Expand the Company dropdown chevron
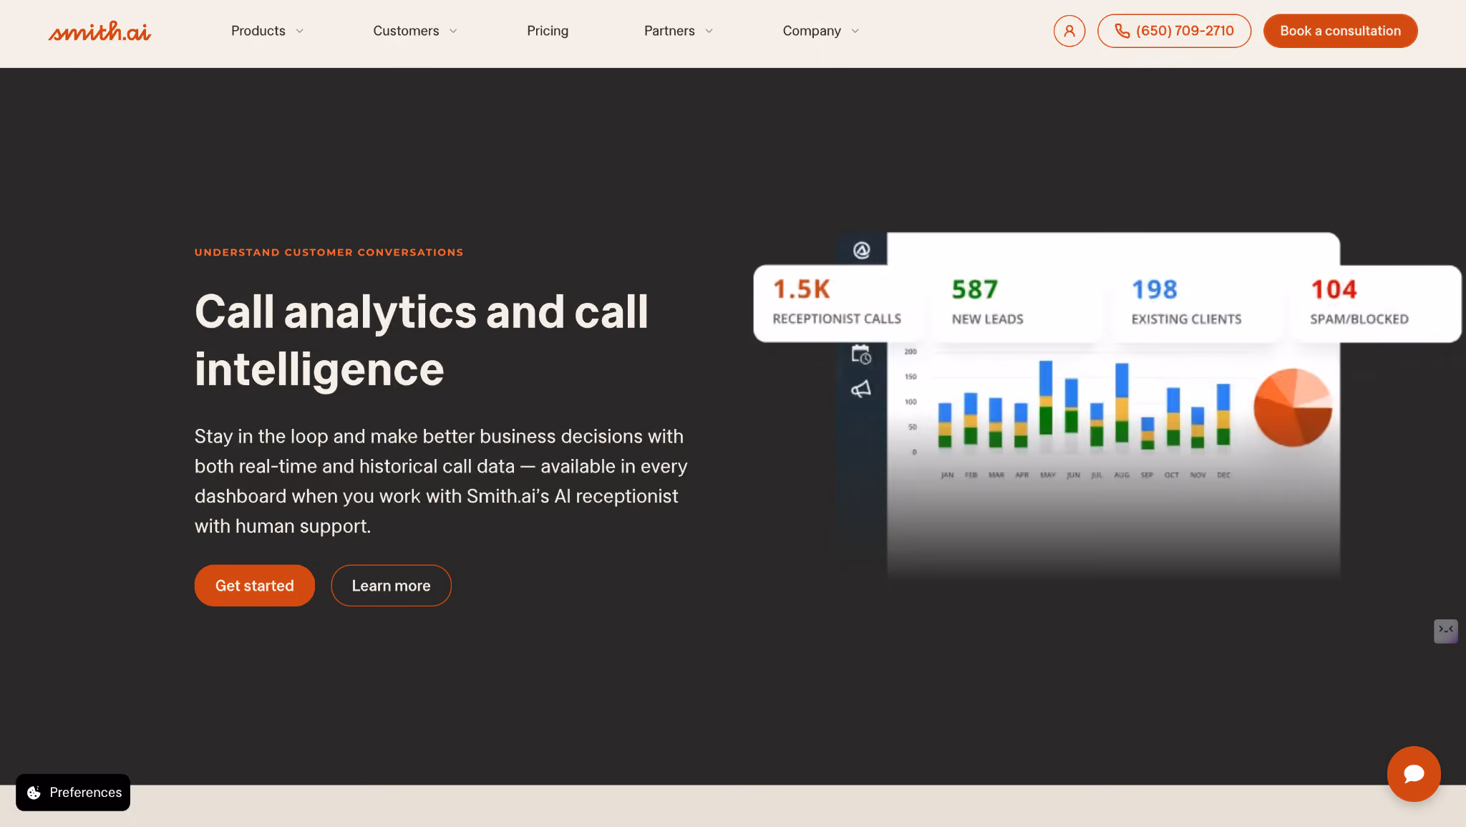This screenshot has height=827, width=1466. pos(855,31)
